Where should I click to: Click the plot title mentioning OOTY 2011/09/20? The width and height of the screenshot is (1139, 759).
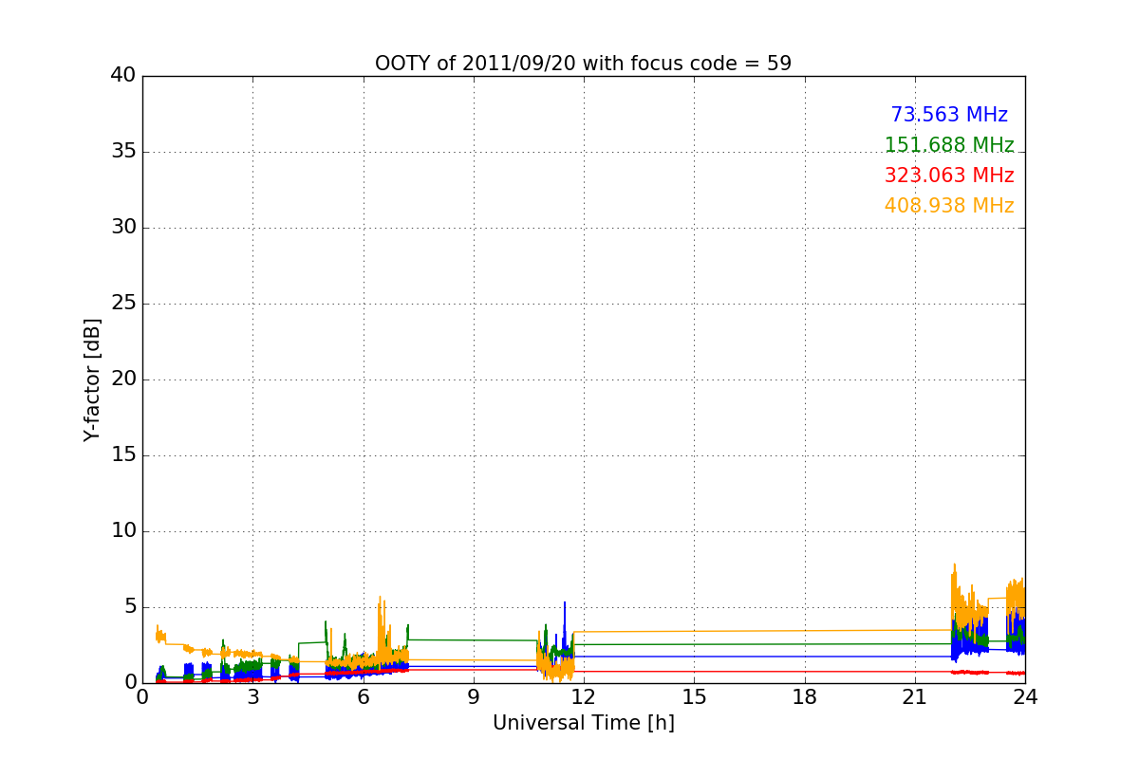(x=583, y=64)
